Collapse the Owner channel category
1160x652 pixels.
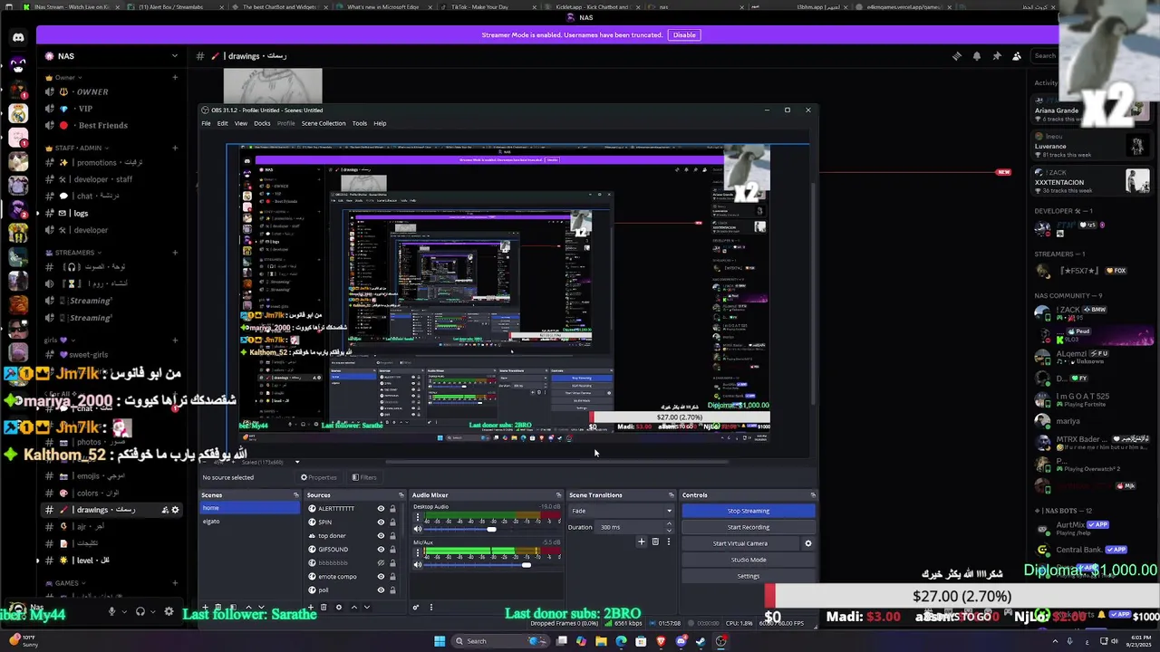65,77
